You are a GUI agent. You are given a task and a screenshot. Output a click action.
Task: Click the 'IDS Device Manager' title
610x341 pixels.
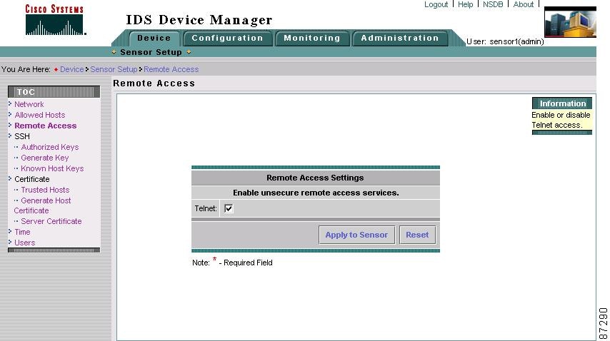tap(199, 20)
